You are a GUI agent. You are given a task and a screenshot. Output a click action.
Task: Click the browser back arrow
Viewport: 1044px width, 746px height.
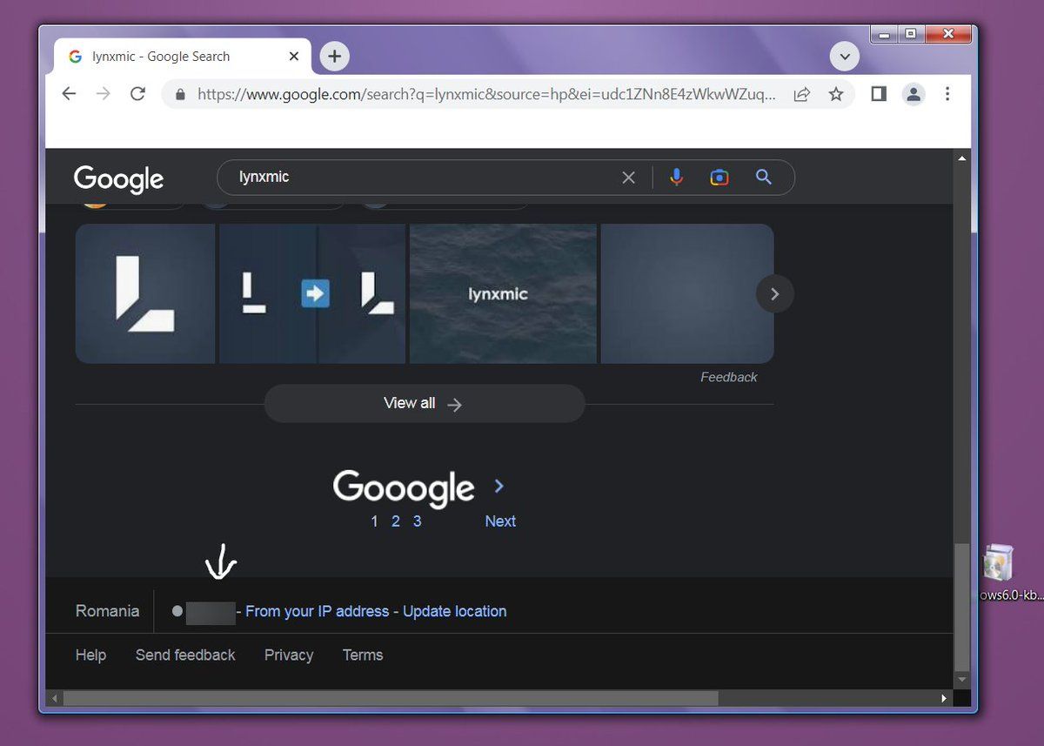(70, 94)
